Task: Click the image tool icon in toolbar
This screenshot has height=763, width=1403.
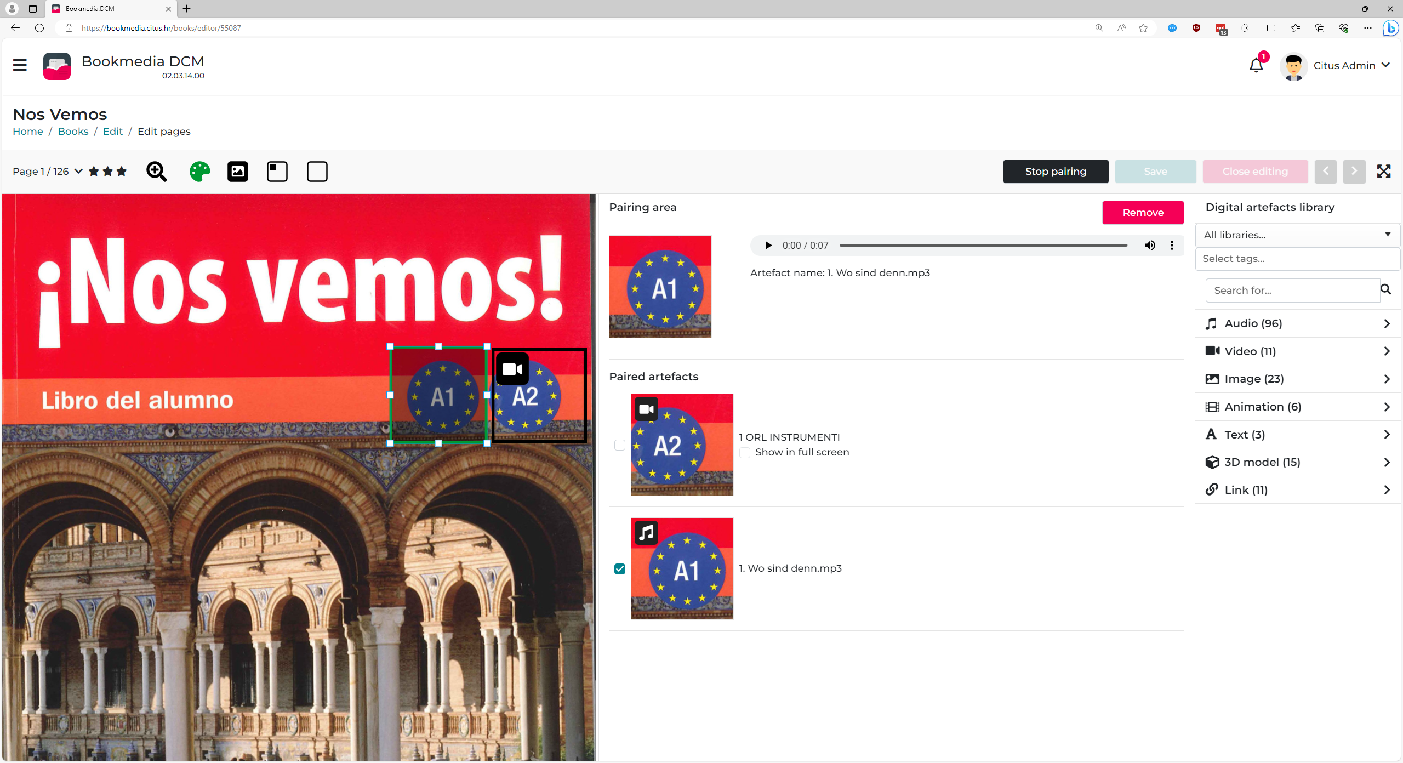Action: (x=237, y=172)
